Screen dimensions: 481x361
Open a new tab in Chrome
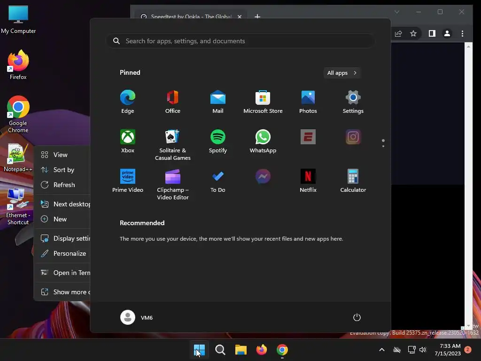click(257, 16)
